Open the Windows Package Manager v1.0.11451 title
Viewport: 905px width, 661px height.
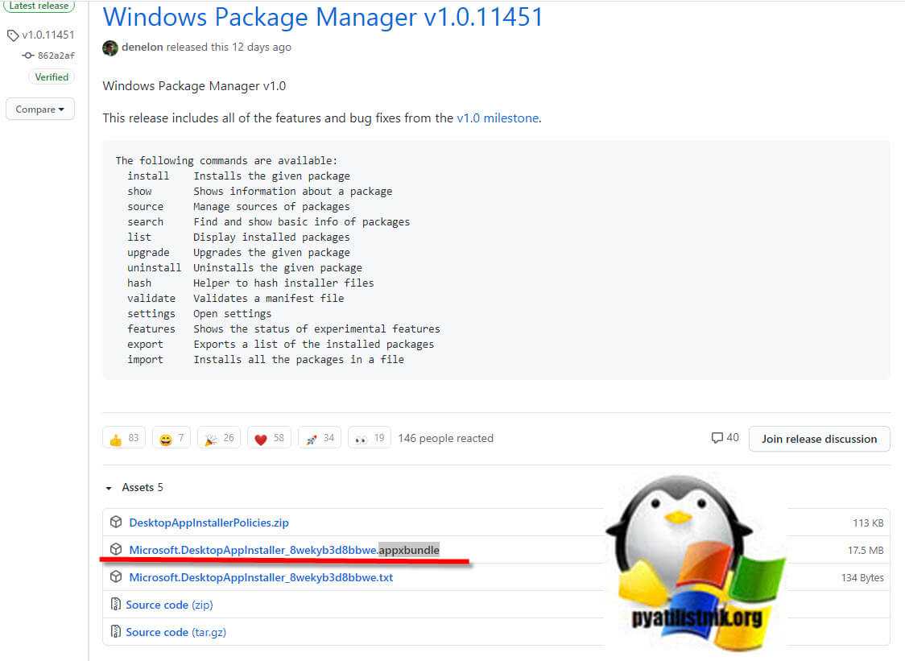click(x=323, y=17)
